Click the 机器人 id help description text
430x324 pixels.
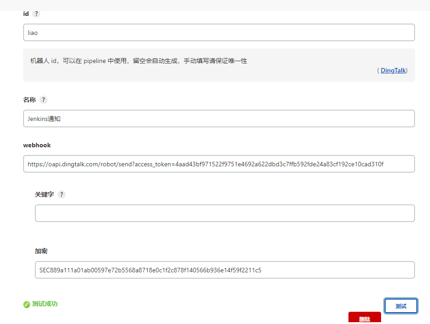139,61
